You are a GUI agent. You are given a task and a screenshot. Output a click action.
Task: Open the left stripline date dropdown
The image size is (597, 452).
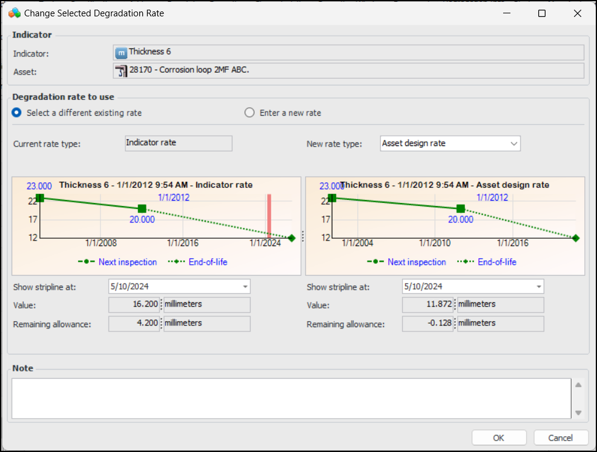(x=245, y=287)
